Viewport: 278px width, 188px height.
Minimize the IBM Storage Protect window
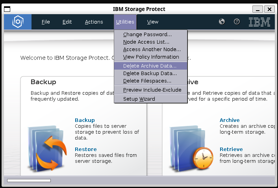click(x=258, y=9)
